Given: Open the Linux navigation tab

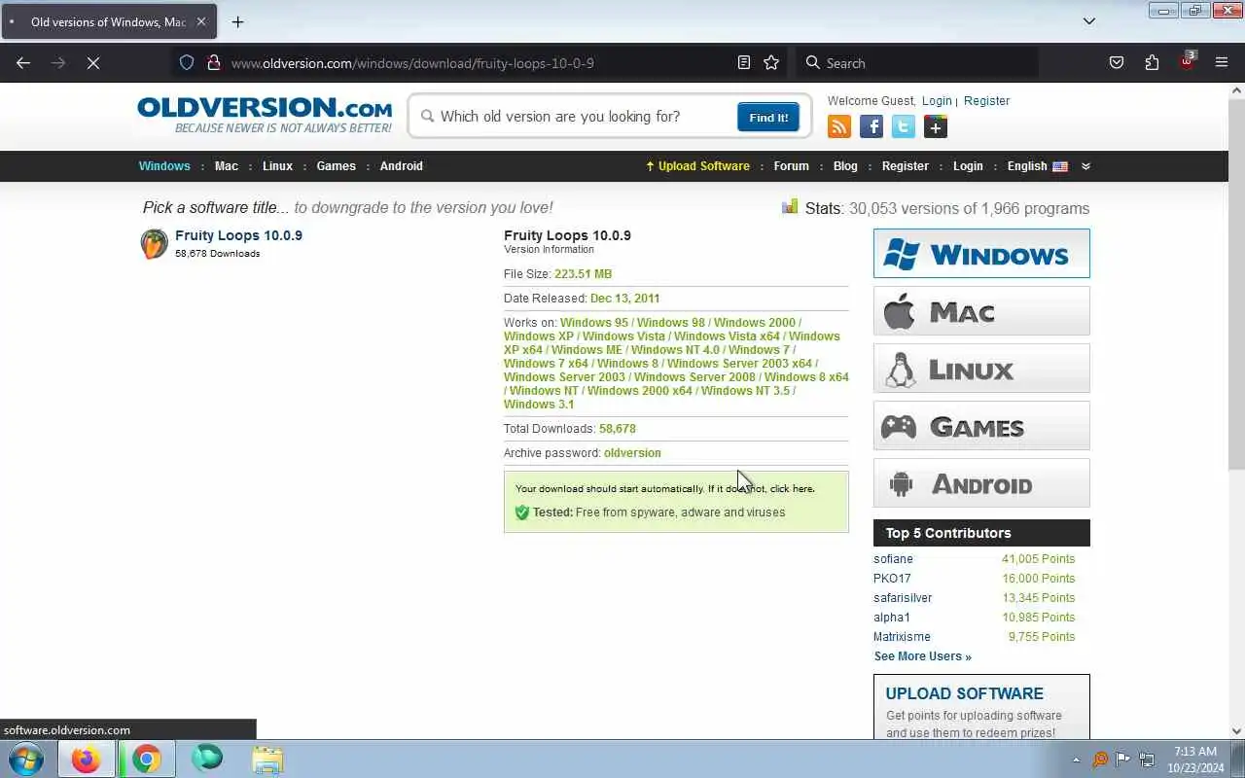Looking at the screenshot, I should coord(277,166).
